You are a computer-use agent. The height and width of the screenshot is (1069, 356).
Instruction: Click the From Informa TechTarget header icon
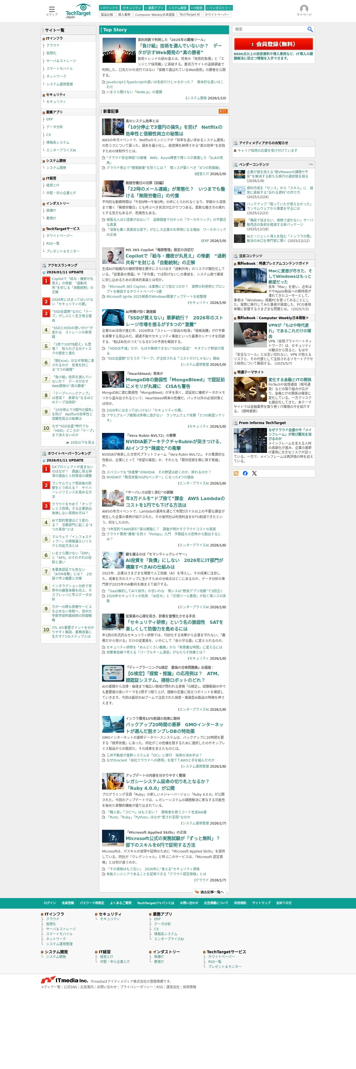point(235,423)
